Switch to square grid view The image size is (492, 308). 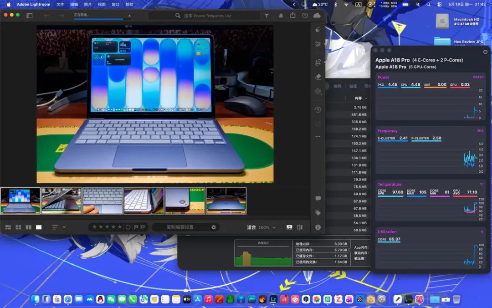[x=19, y=227]
